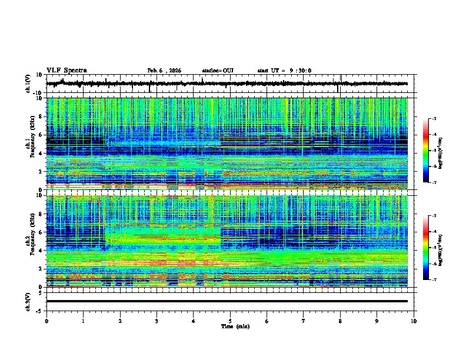This screenshot has width=466, height=360.
Task: Click tick label "7" on the Time axis
Action: tap(304, 321)
